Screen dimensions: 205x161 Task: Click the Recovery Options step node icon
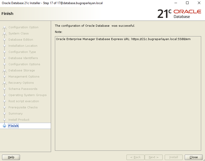pyautogui.click(x=4, y=83)
